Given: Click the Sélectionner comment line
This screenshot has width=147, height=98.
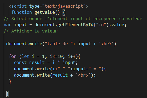Looking at the screenshot, I should click(x=73, y=18).
